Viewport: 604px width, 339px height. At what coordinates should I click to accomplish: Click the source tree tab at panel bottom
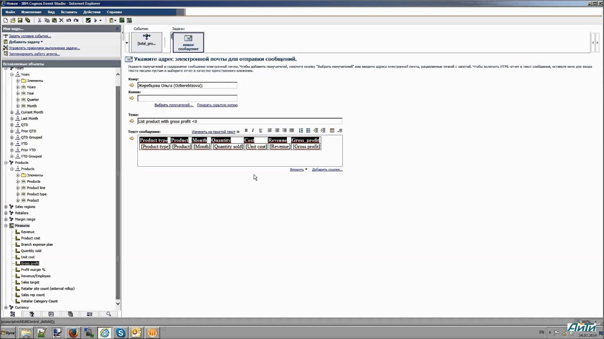click(13, 314)
